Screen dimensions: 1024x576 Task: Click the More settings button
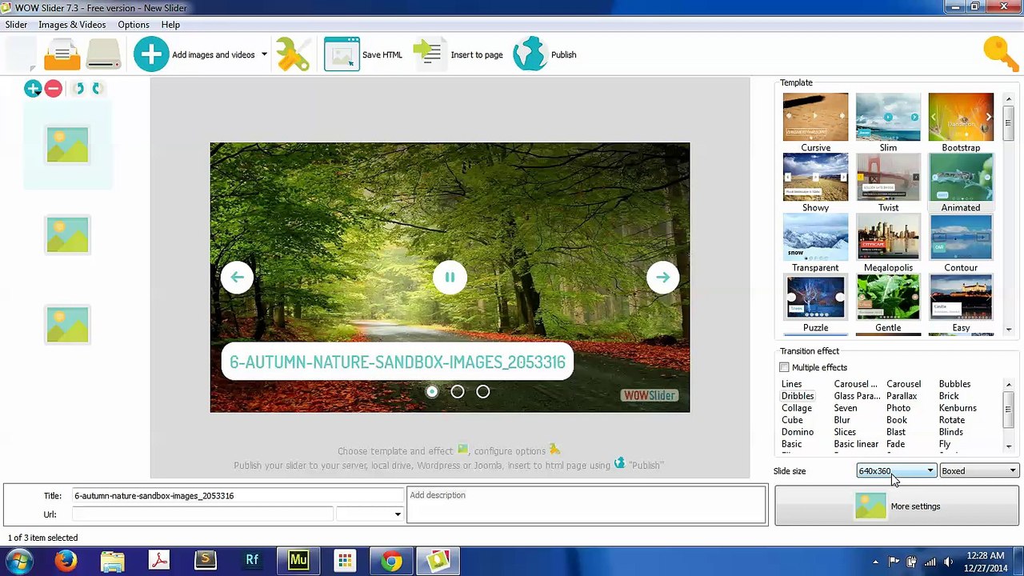coord(897,506)
